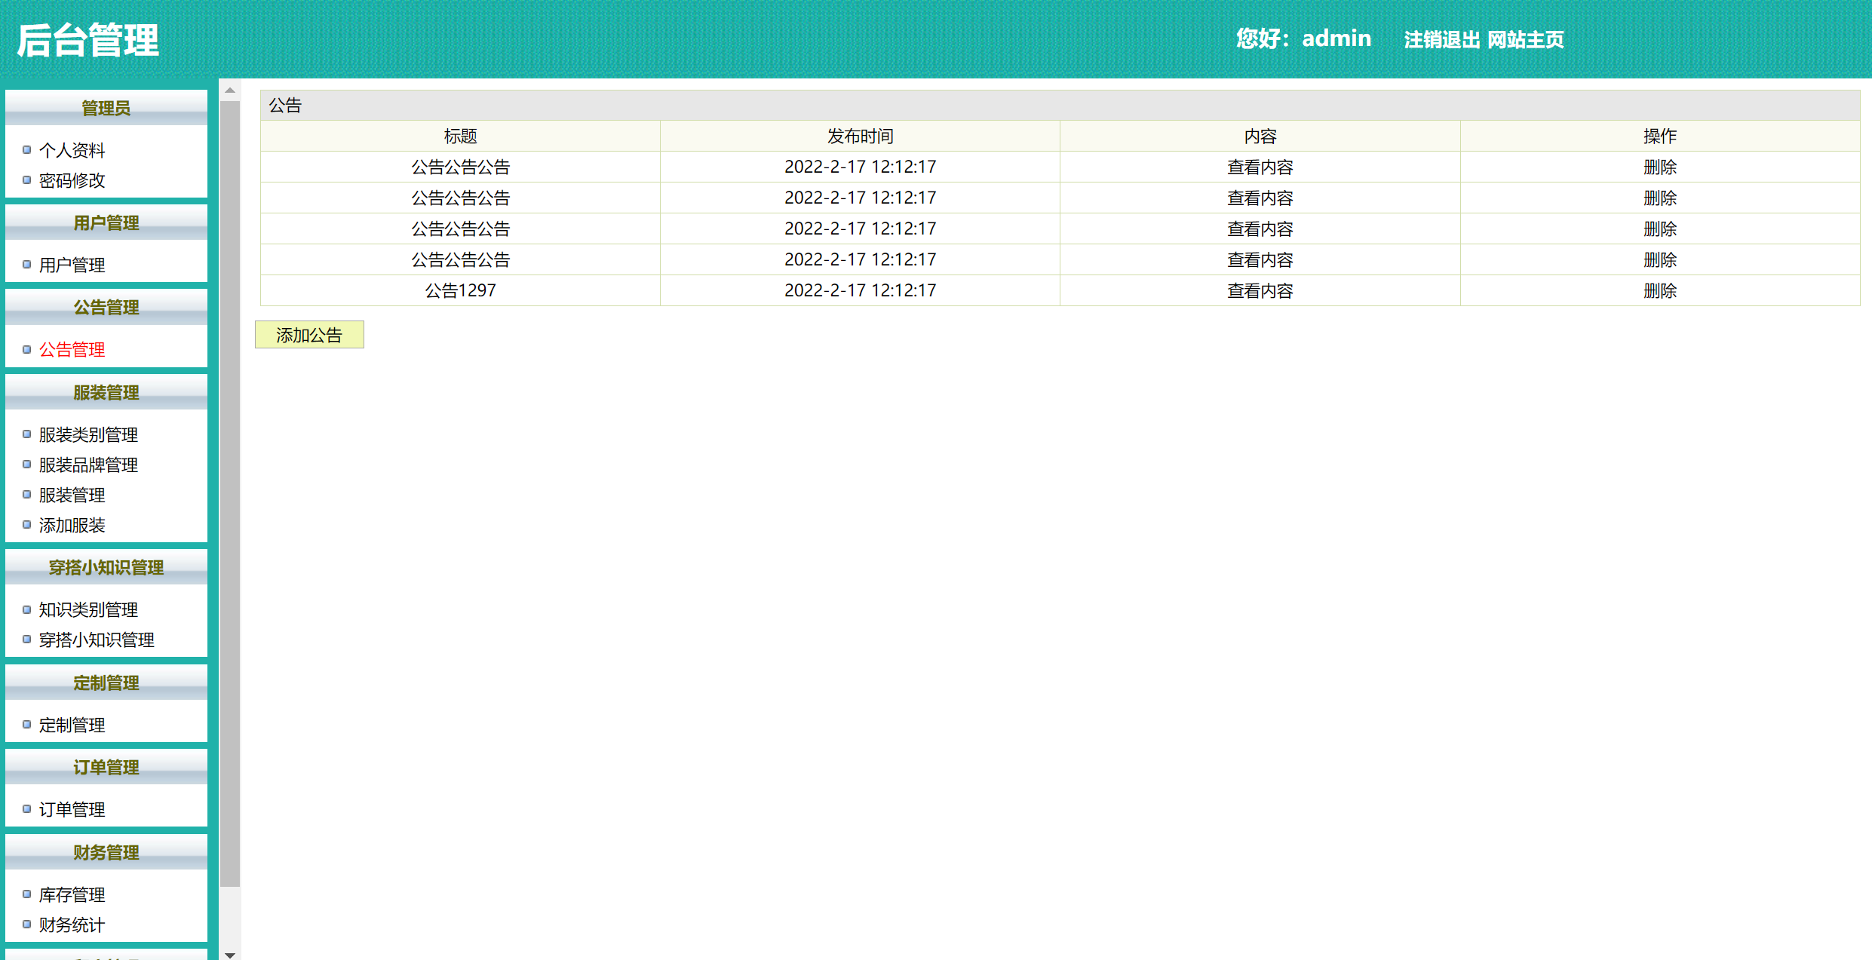Delete the first 公告公告公告 announcement
Image resolution: width=1872 pixels, height=960 pixels.
point(1660,167)
